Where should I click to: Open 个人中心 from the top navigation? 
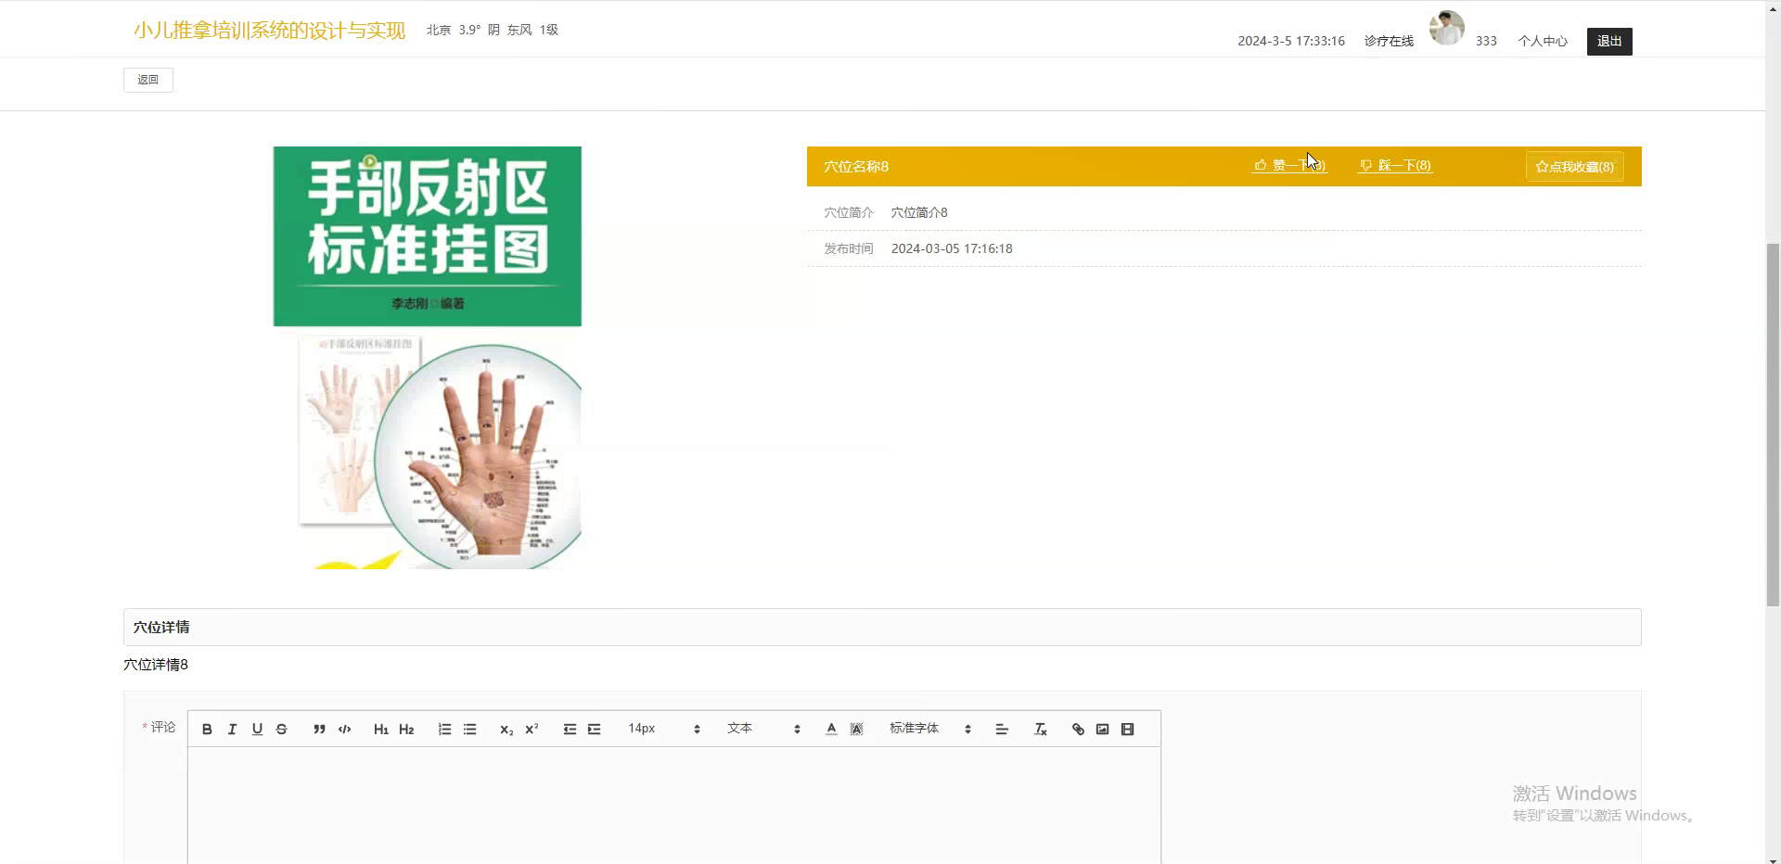point(1543,41)
